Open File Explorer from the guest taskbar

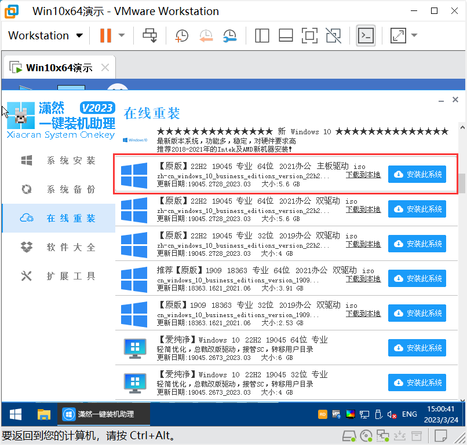point(44,414)
